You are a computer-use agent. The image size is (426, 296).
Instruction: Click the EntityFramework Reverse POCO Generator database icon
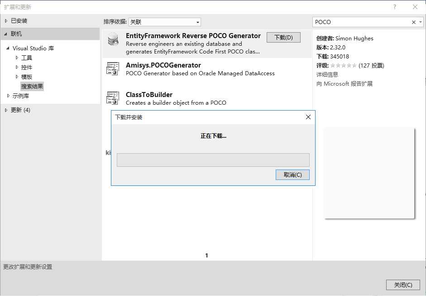click(x=113, y=39)
